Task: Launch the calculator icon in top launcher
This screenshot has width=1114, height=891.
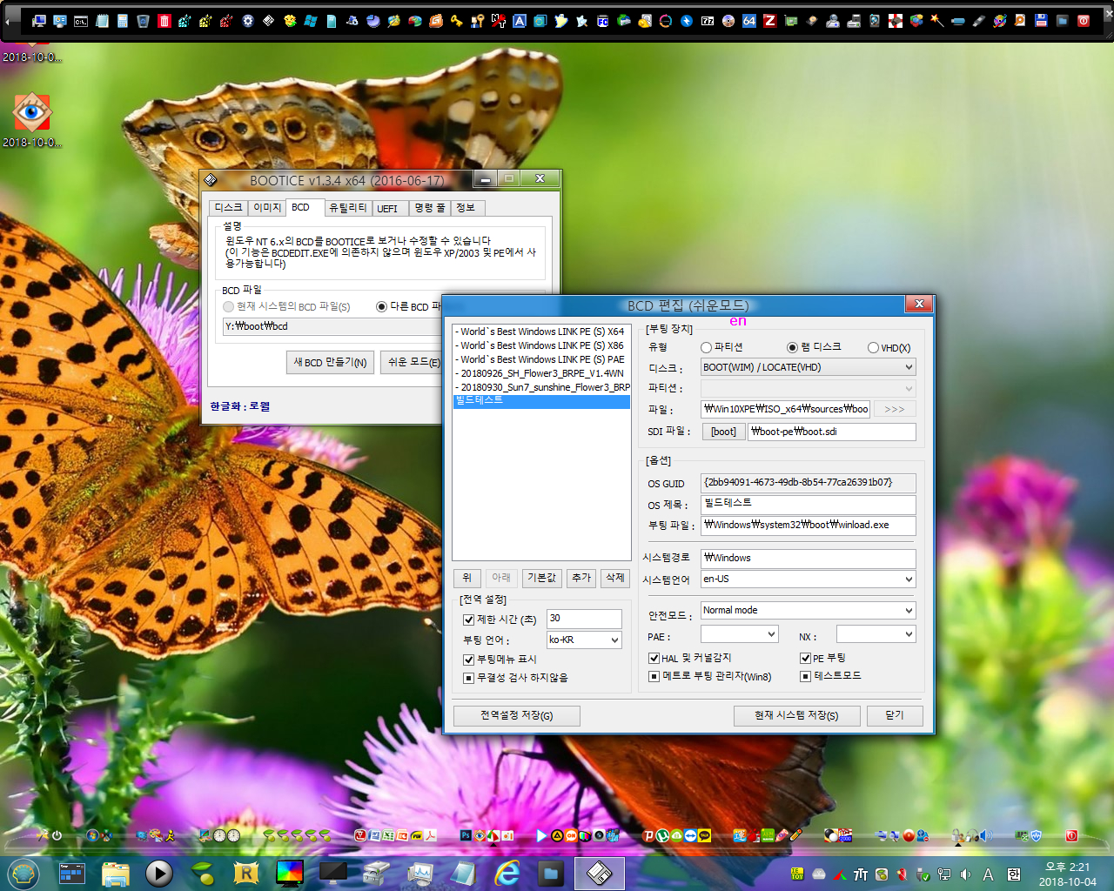Action: [123, 21]
